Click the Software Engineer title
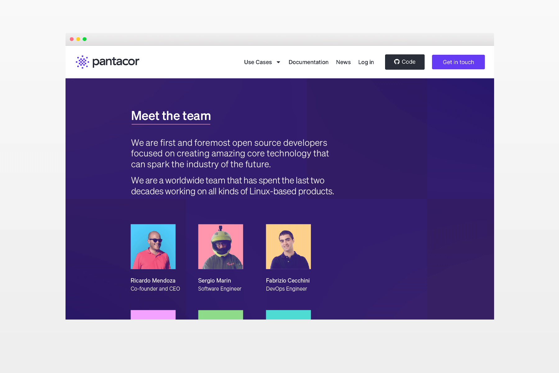 tap(220, 289)
